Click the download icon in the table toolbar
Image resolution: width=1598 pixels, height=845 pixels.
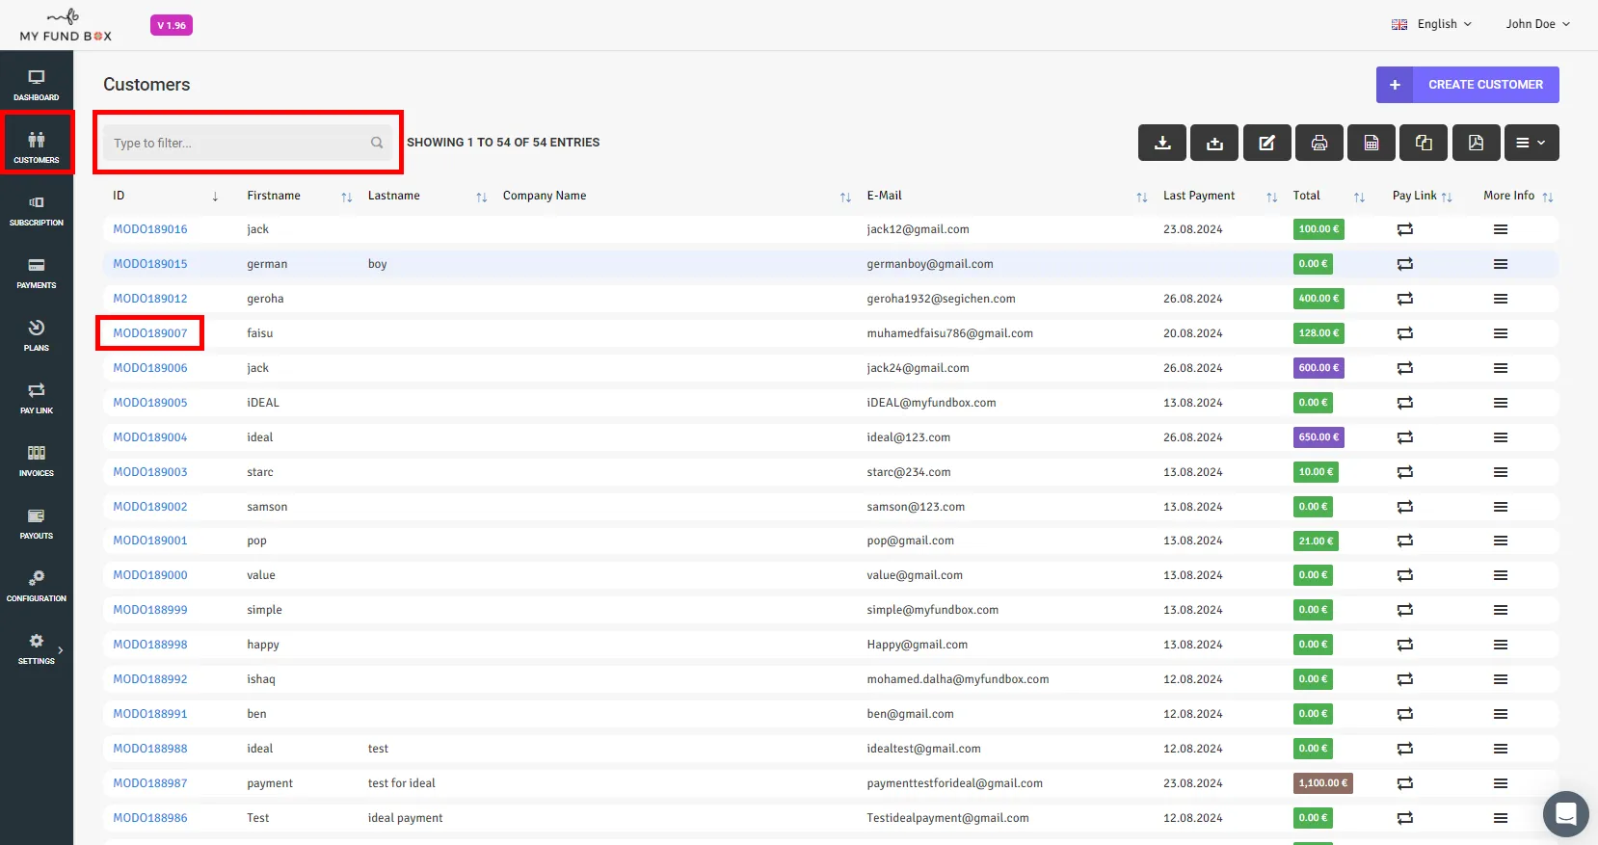(x=1163, y=143)
